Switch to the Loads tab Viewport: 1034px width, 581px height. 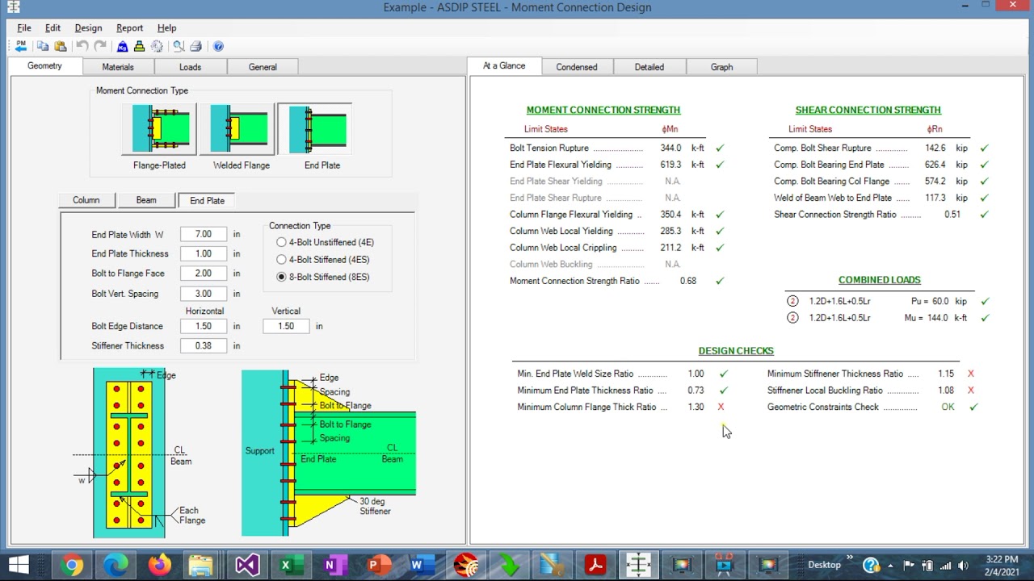pos(191,67)
